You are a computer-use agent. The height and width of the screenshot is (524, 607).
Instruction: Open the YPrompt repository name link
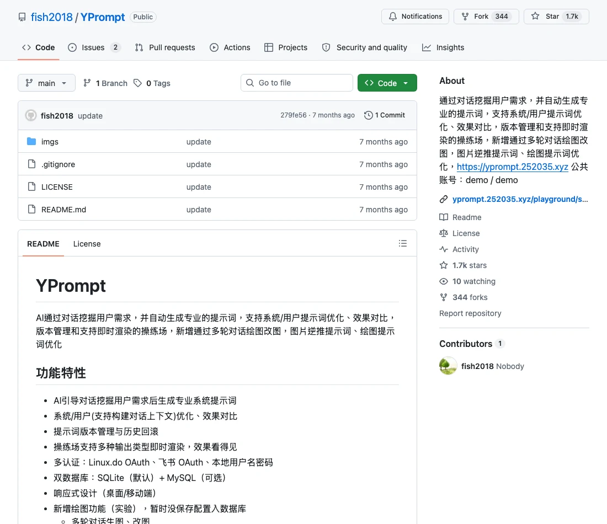click(103, 17)
